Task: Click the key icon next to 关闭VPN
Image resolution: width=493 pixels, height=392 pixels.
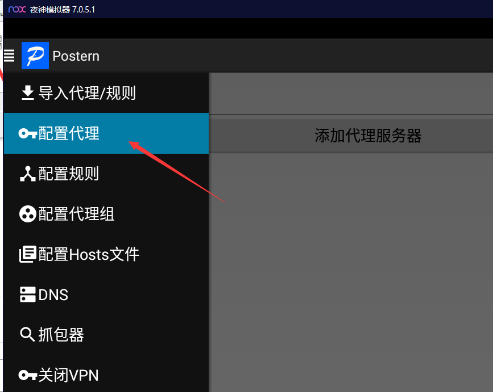Action: coord(27,375)
